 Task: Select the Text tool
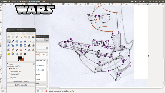pyautogui.click(x=29, y=45)
